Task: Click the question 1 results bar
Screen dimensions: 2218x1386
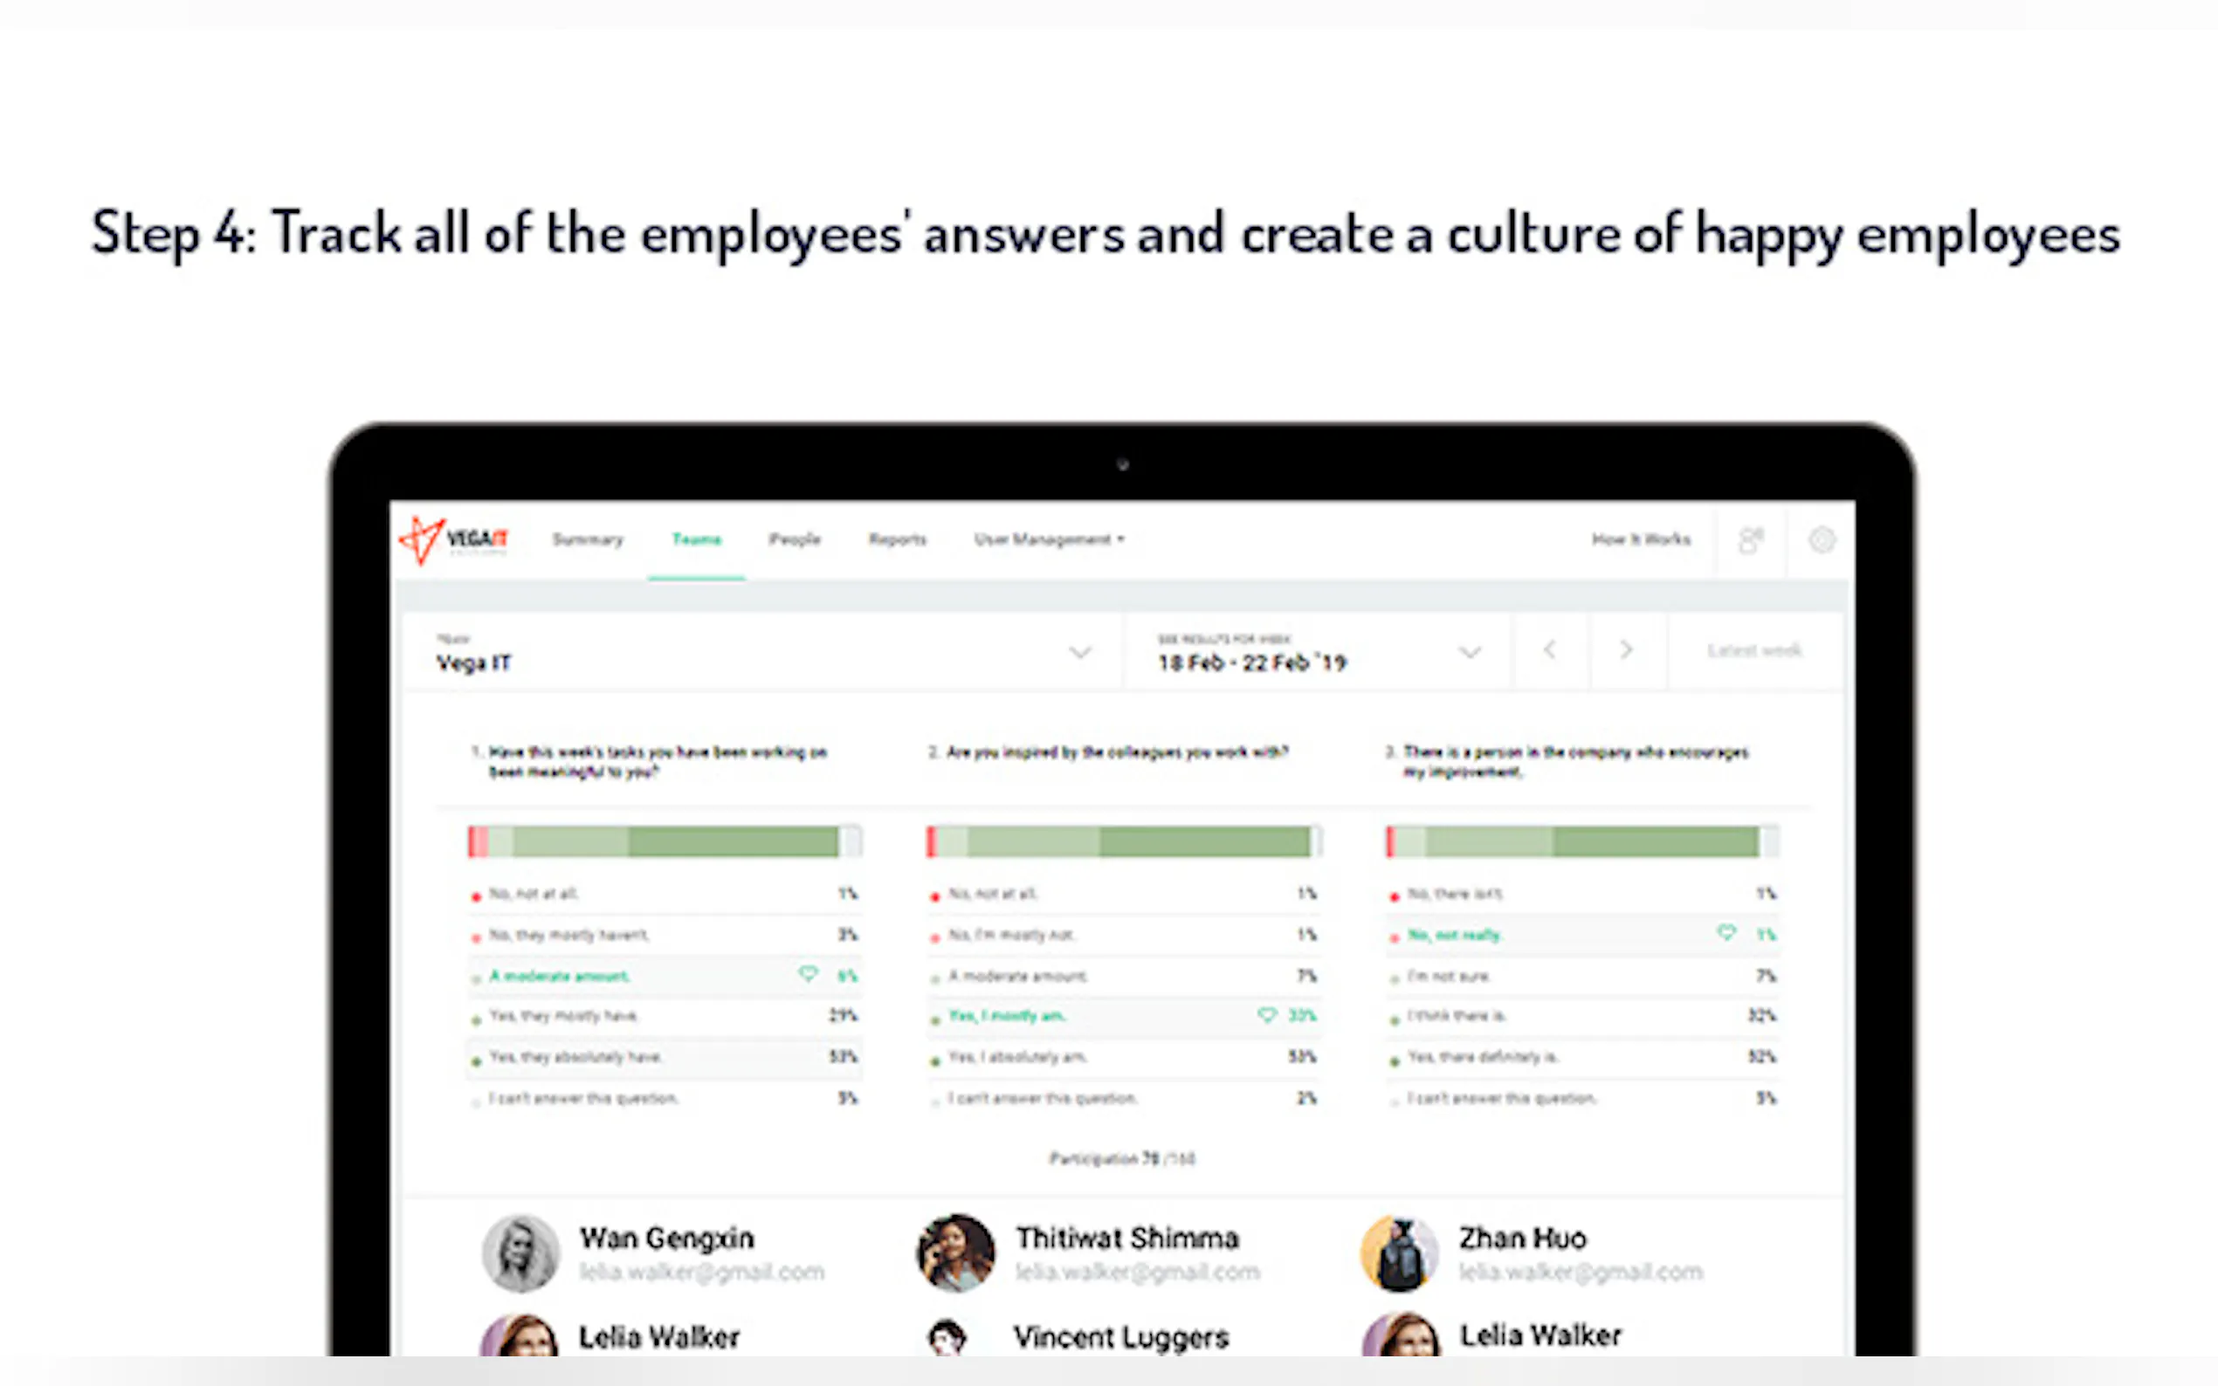Action: pos(665,841)
